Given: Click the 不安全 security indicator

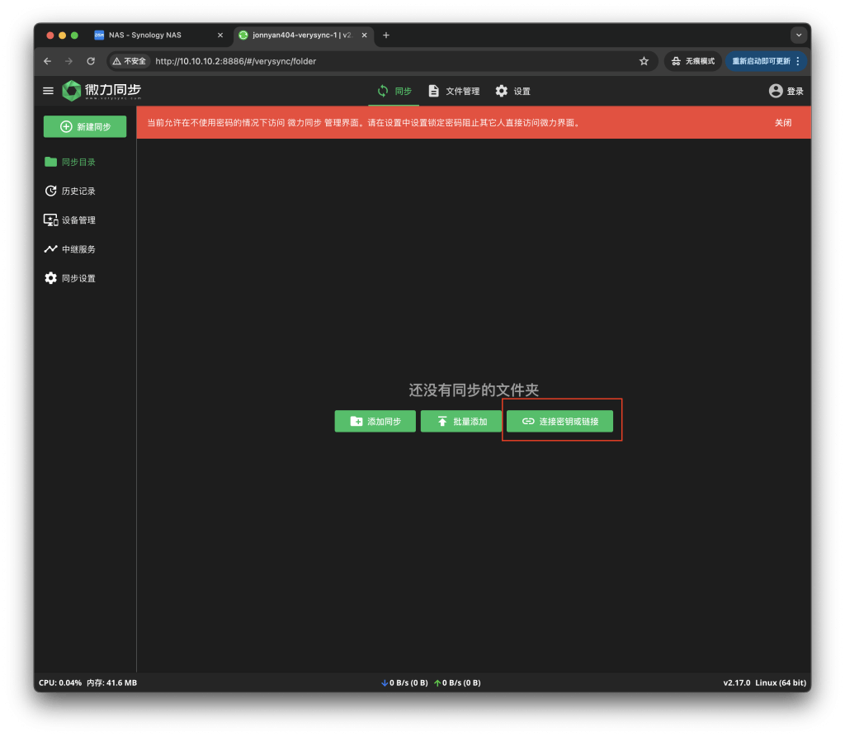Looking at the screenshot, I should (129, 61).
